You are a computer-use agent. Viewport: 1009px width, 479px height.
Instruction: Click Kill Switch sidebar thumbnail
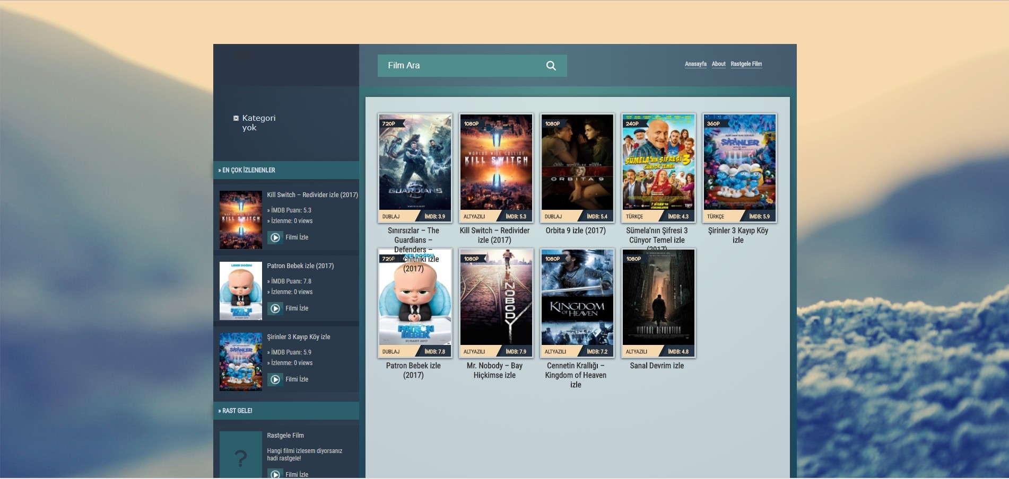(241, 220)
